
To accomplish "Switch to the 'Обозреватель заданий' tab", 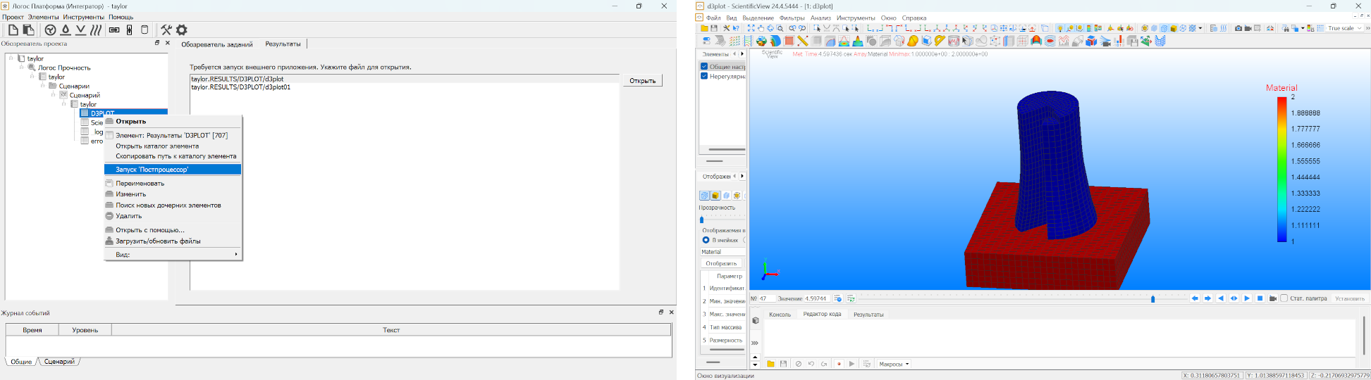I will 217,44.
